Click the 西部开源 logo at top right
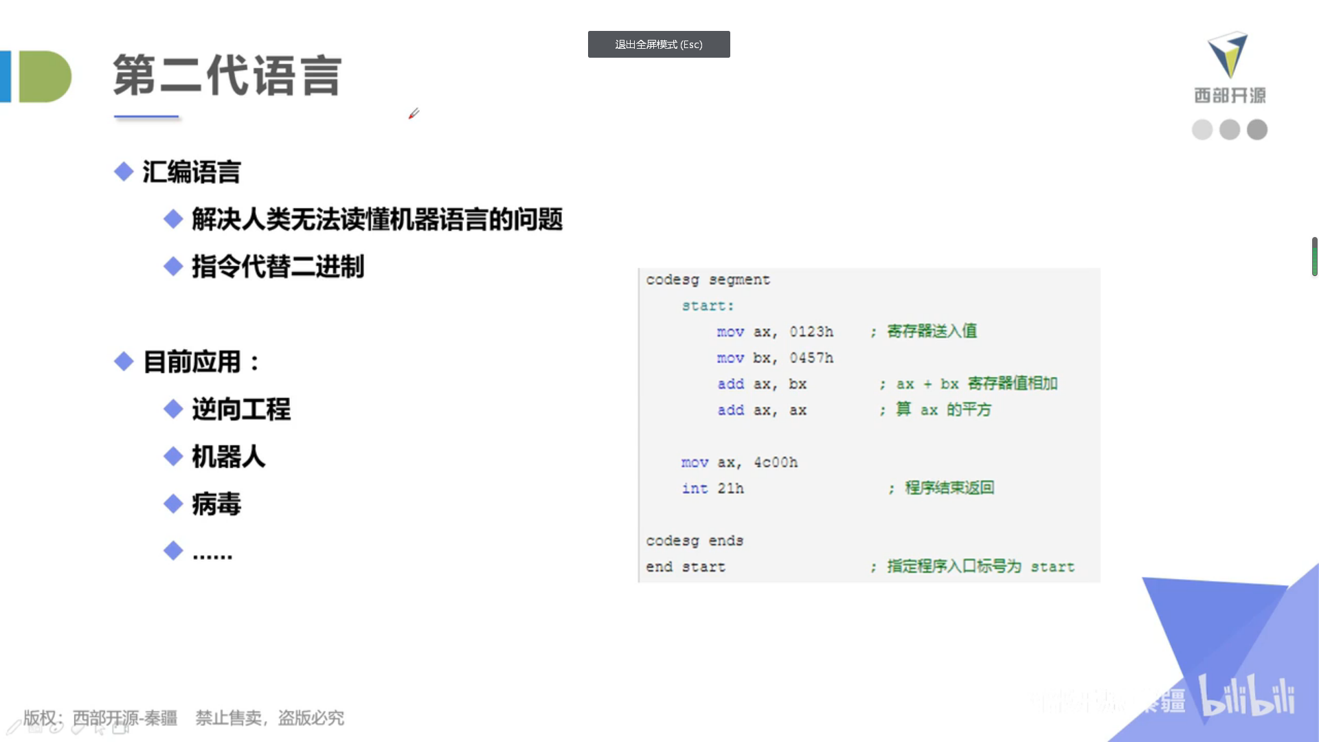The height and width of the screenshot is (742, 1319). pyautogui.click(x=1229, y=67)
